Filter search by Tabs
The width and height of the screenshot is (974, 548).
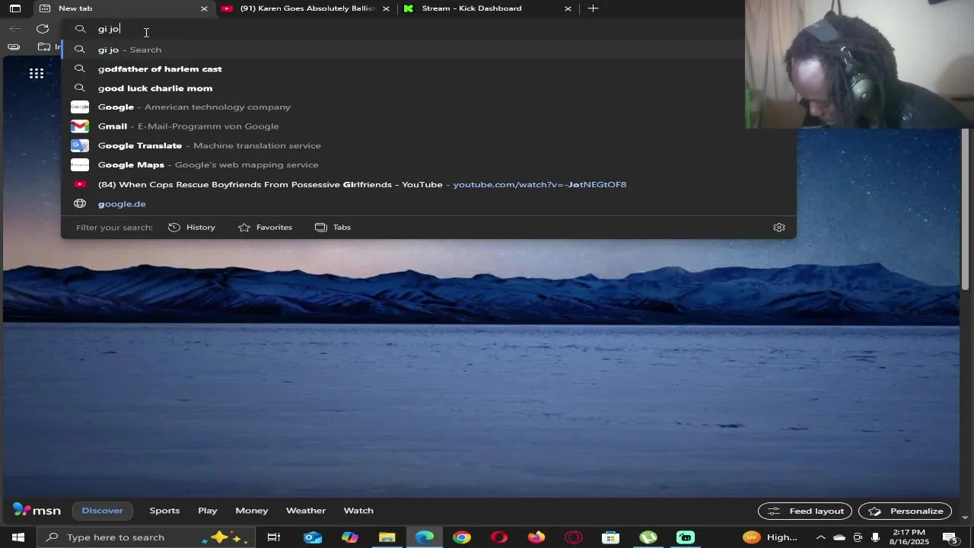point(333,228)
